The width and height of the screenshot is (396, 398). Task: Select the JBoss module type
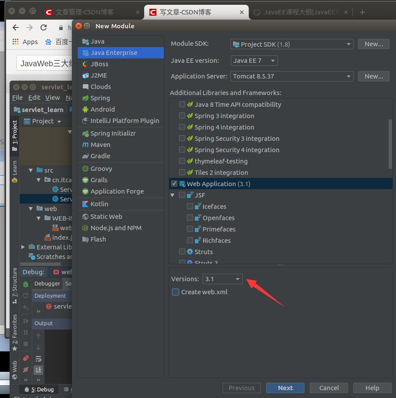pos(121,64)
